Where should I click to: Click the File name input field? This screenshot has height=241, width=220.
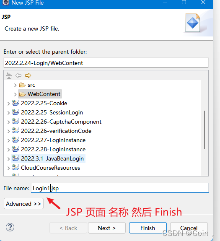(120, 188)
